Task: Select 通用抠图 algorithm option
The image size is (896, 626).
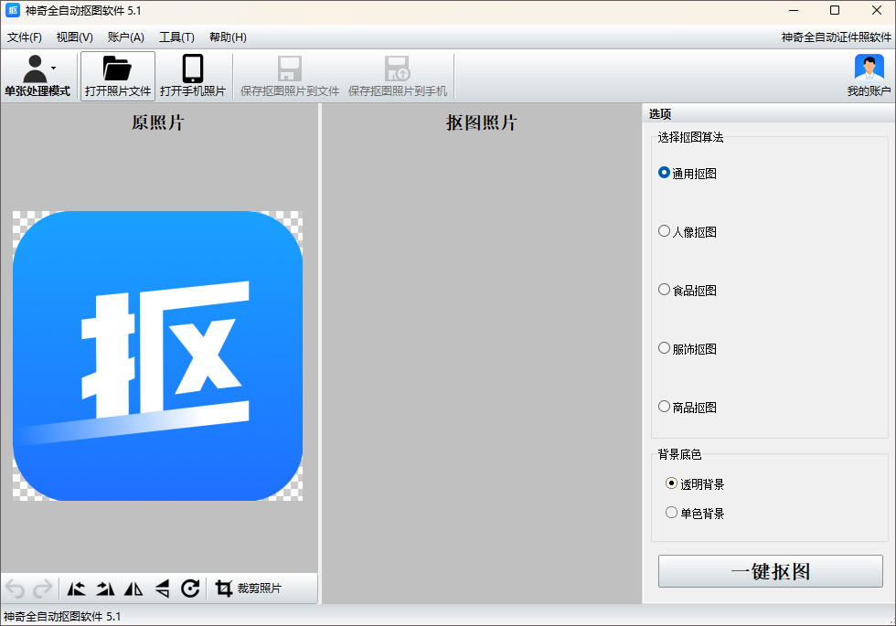Action: pyautogui.click(x=688, y=173)
